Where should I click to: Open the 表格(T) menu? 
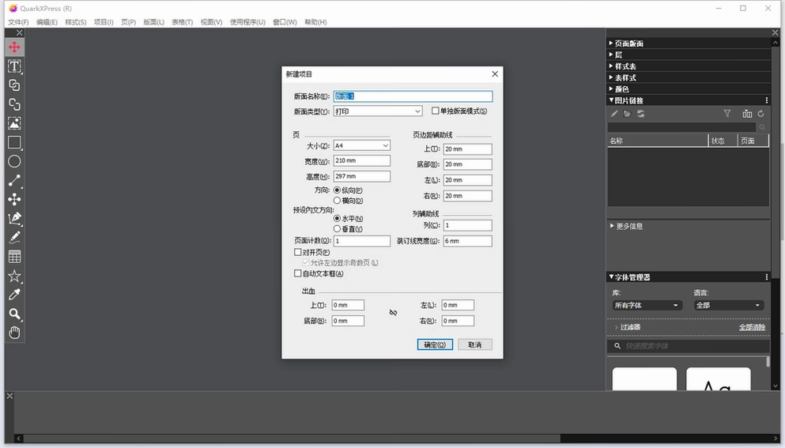(183, 22)
